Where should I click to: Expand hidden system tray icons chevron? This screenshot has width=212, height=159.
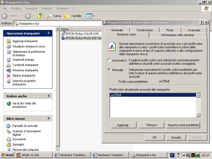pos(184,155)
